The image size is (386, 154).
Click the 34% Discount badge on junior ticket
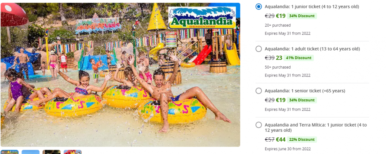302,16
